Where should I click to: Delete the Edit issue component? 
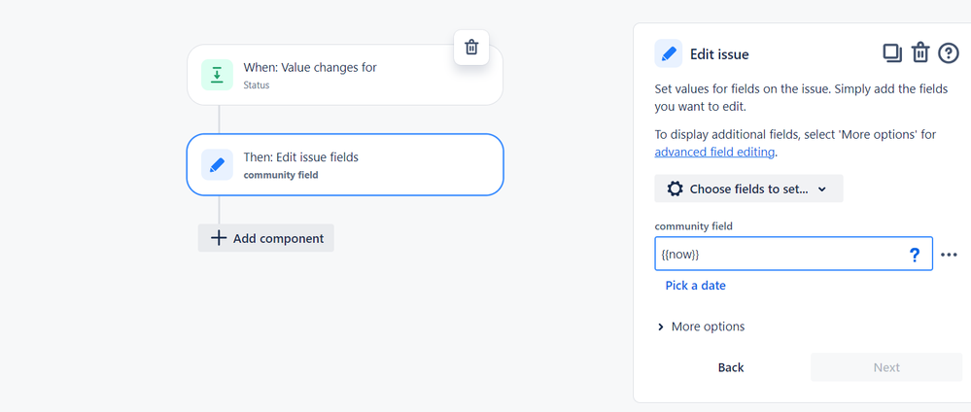coord(920,53)
